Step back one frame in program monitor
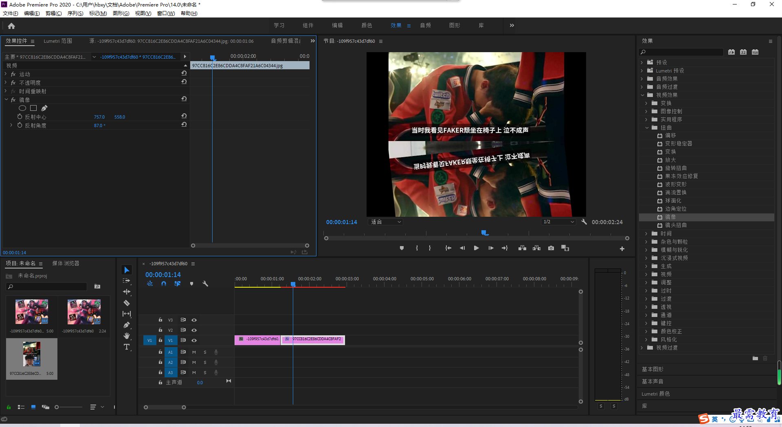The height and width of the screenshot is (427, 782). (x=462, y=248)
